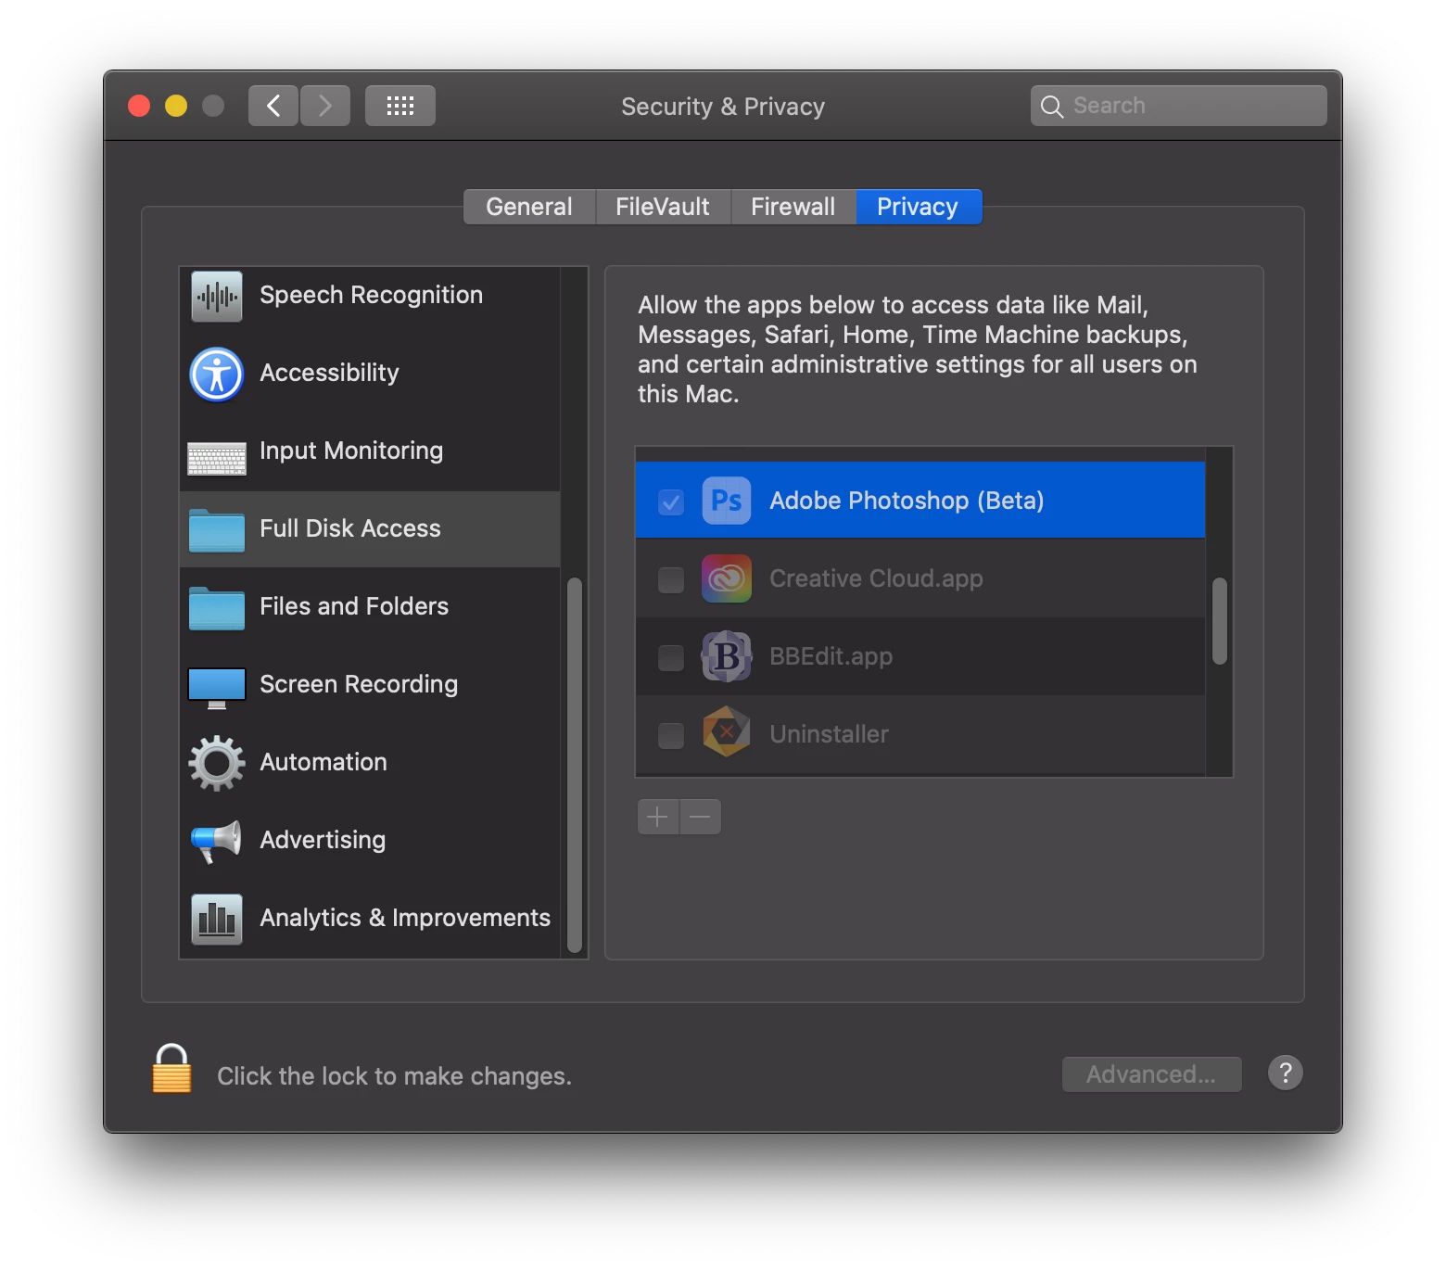Click the Privacy tab
The image size is (1446, 1270).
(919, 207)
